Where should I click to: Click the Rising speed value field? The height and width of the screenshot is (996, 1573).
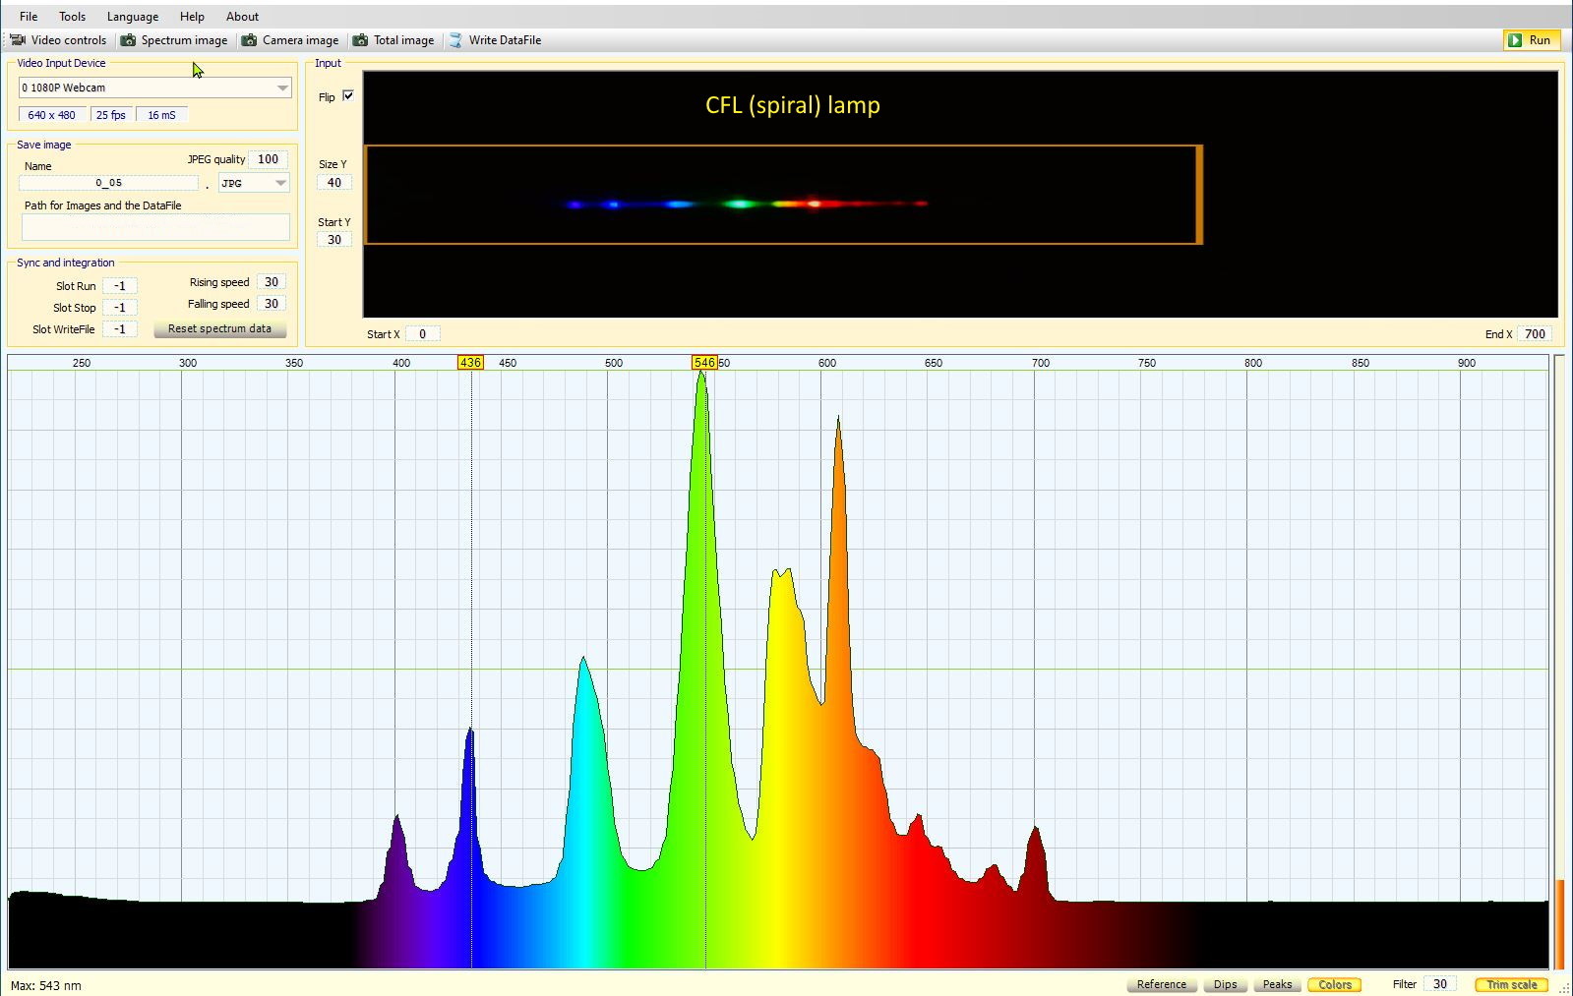pyautogui.click(x=272, y=282)
